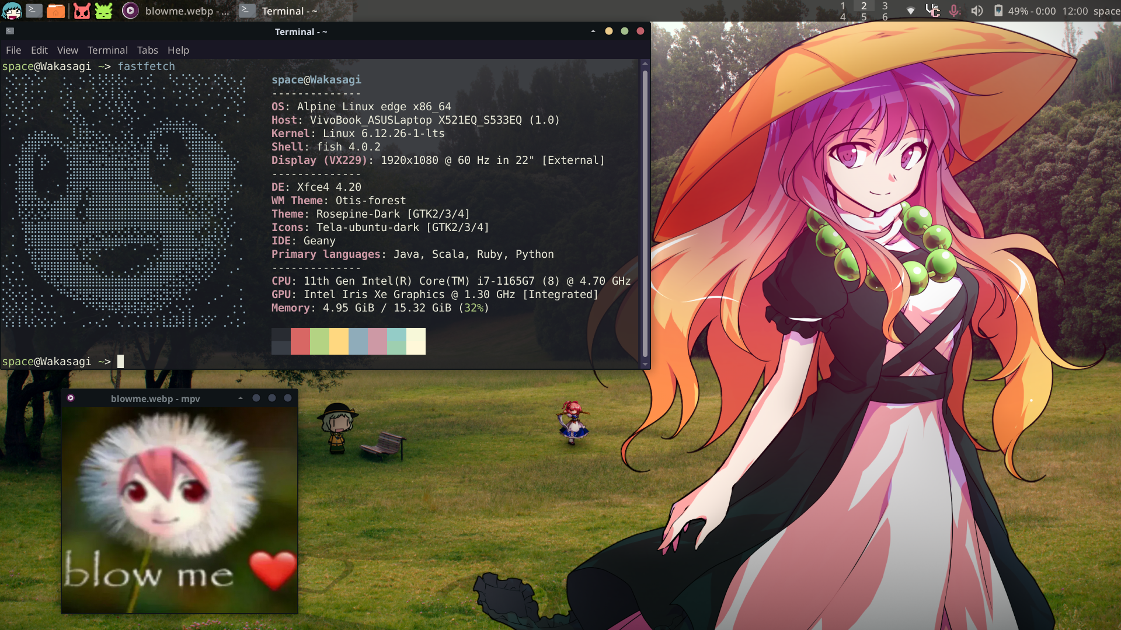The width and height of the screenshot is (1121, 630).
Task: Click the terminal window menu icon in titlebar
Action: 10,31
